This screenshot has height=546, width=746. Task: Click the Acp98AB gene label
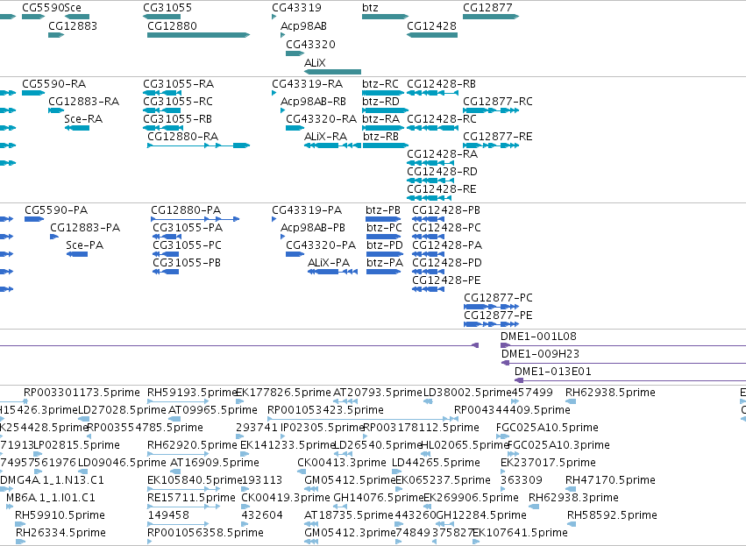pyautogui.click(x=303, y=26)
